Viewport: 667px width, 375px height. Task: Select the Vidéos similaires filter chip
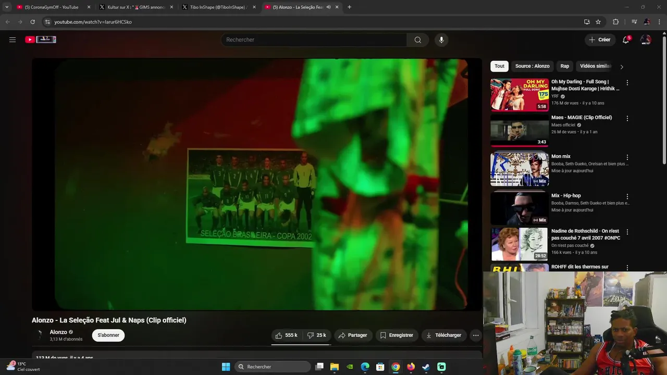click(596, 66)
